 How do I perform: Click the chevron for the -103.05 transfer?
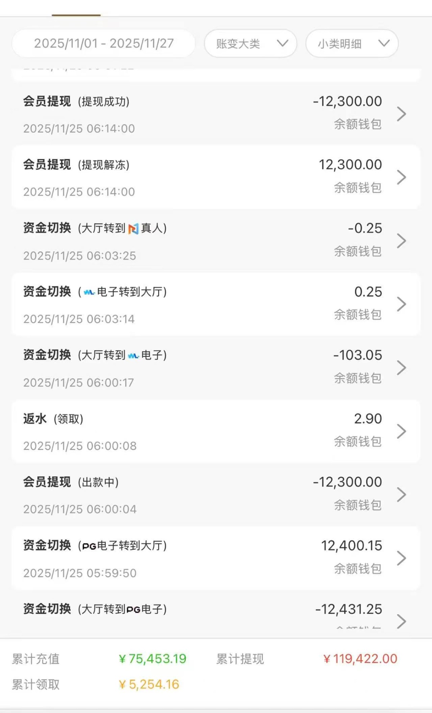click(401, 368)
